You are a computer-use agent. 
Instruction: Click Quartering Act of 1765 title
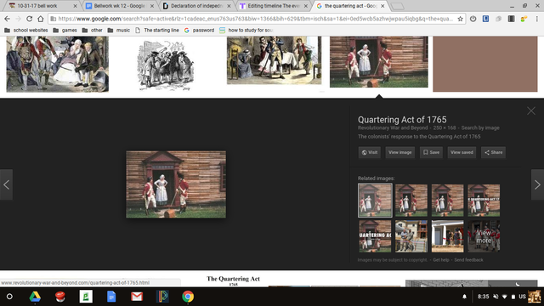pos(402,120)
